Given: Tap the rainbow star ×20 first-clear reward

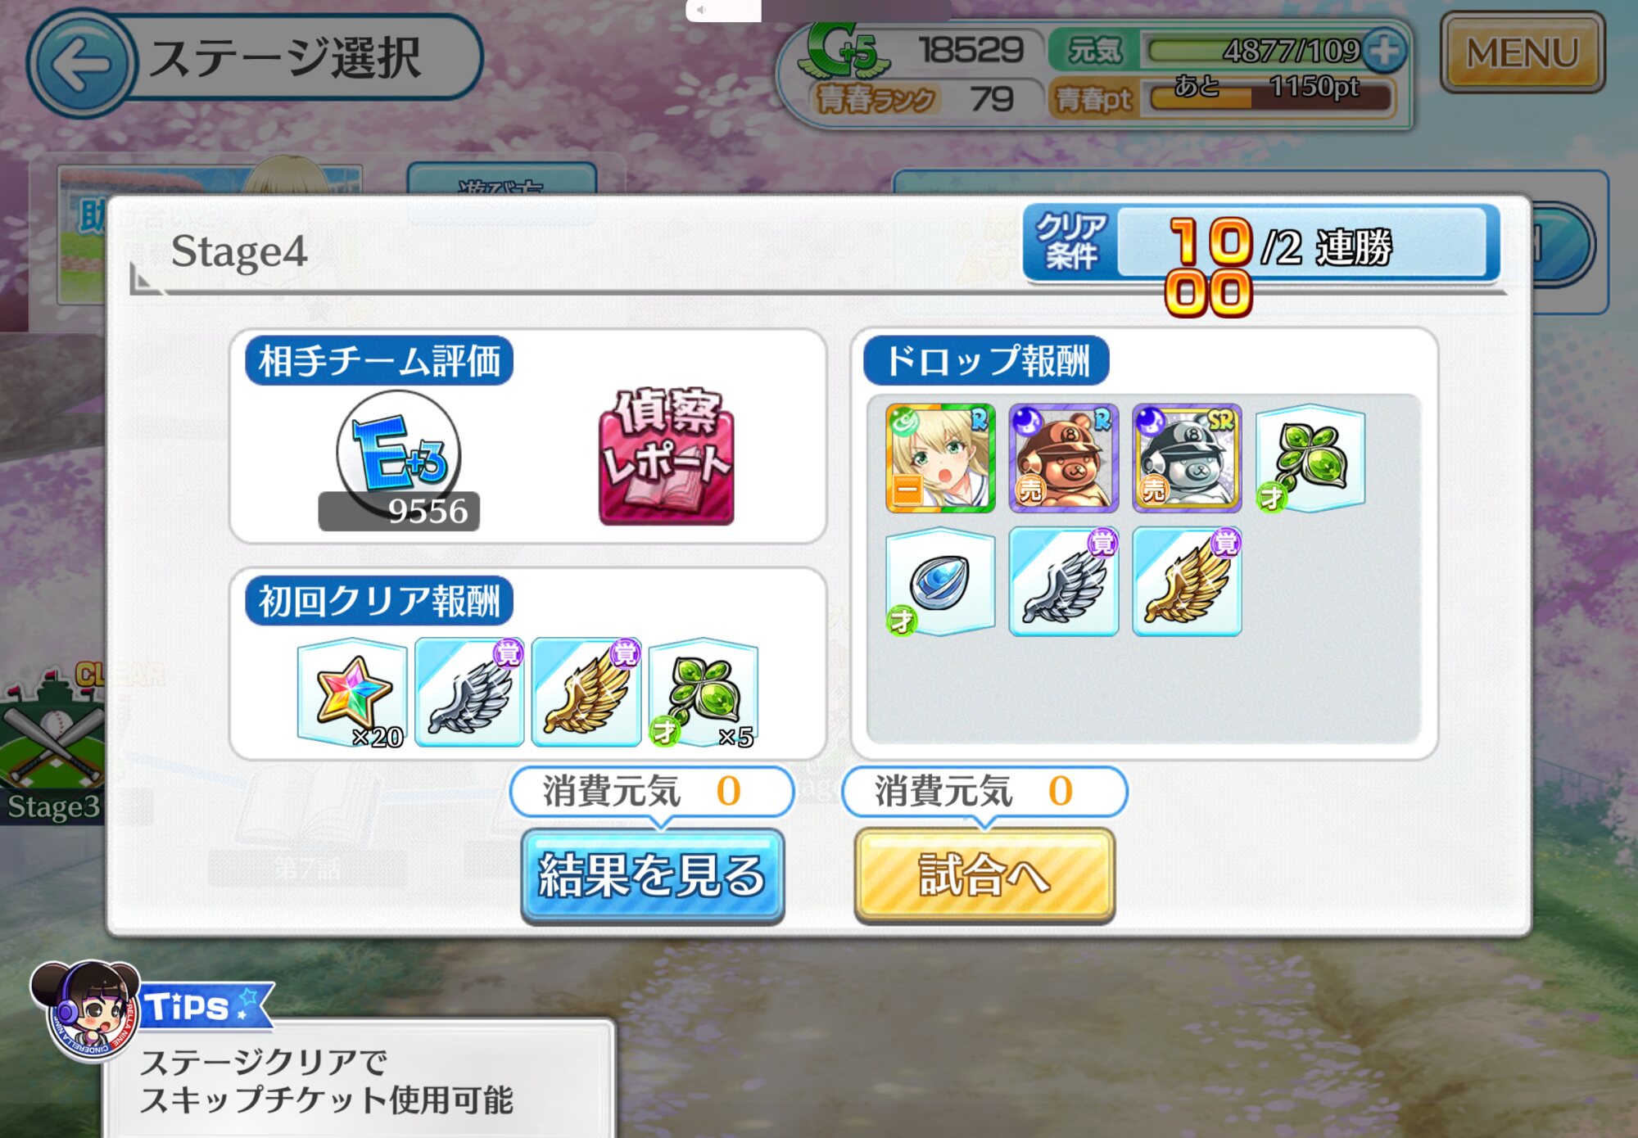Looking at the screenshot, I should click(352, 693).
